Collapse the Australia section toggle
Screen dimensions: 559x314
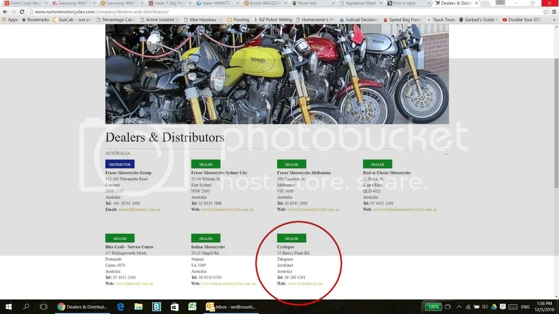pyautogui.click(x=446, y=154)
